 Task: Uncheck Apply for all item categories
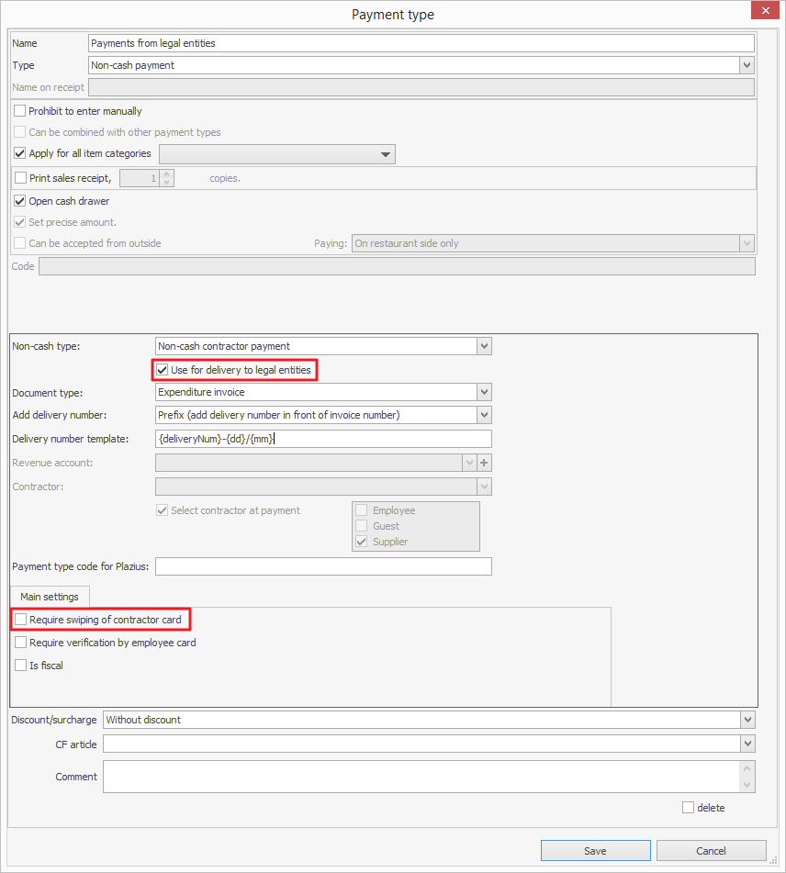[21, 153]
